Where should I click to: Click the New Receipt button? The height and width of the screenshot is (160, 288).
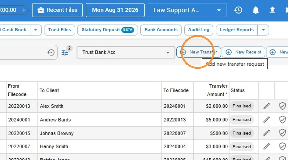tap(243, 52)
